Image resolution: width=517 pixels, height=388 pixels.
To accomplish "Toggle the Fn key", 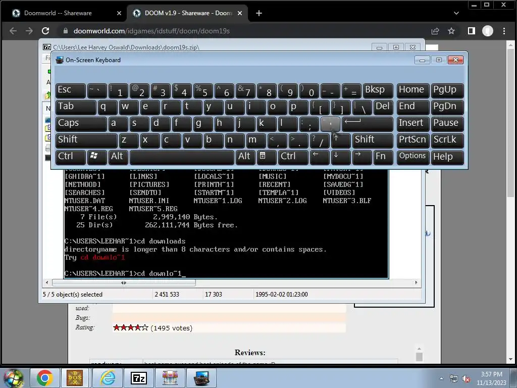I will click(383, 157).
